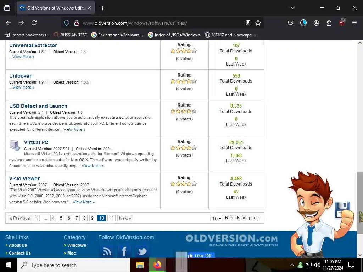363x272 pixels.
Task: Click the page vertical scrollbar thumb
Action: [x=360, y=203]
